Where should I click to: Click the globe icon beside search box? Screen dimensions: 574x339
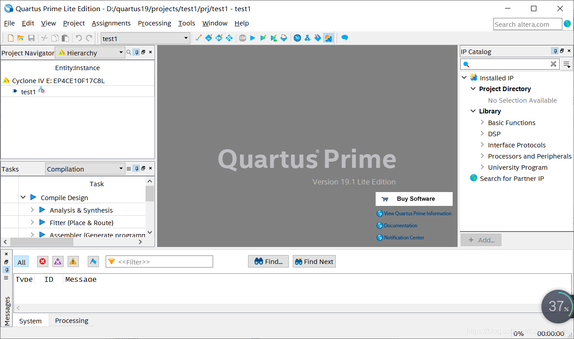(x=567, y=24)
